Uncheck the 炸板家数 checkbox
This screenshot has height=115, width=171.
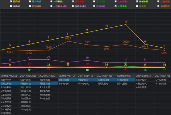137,2
